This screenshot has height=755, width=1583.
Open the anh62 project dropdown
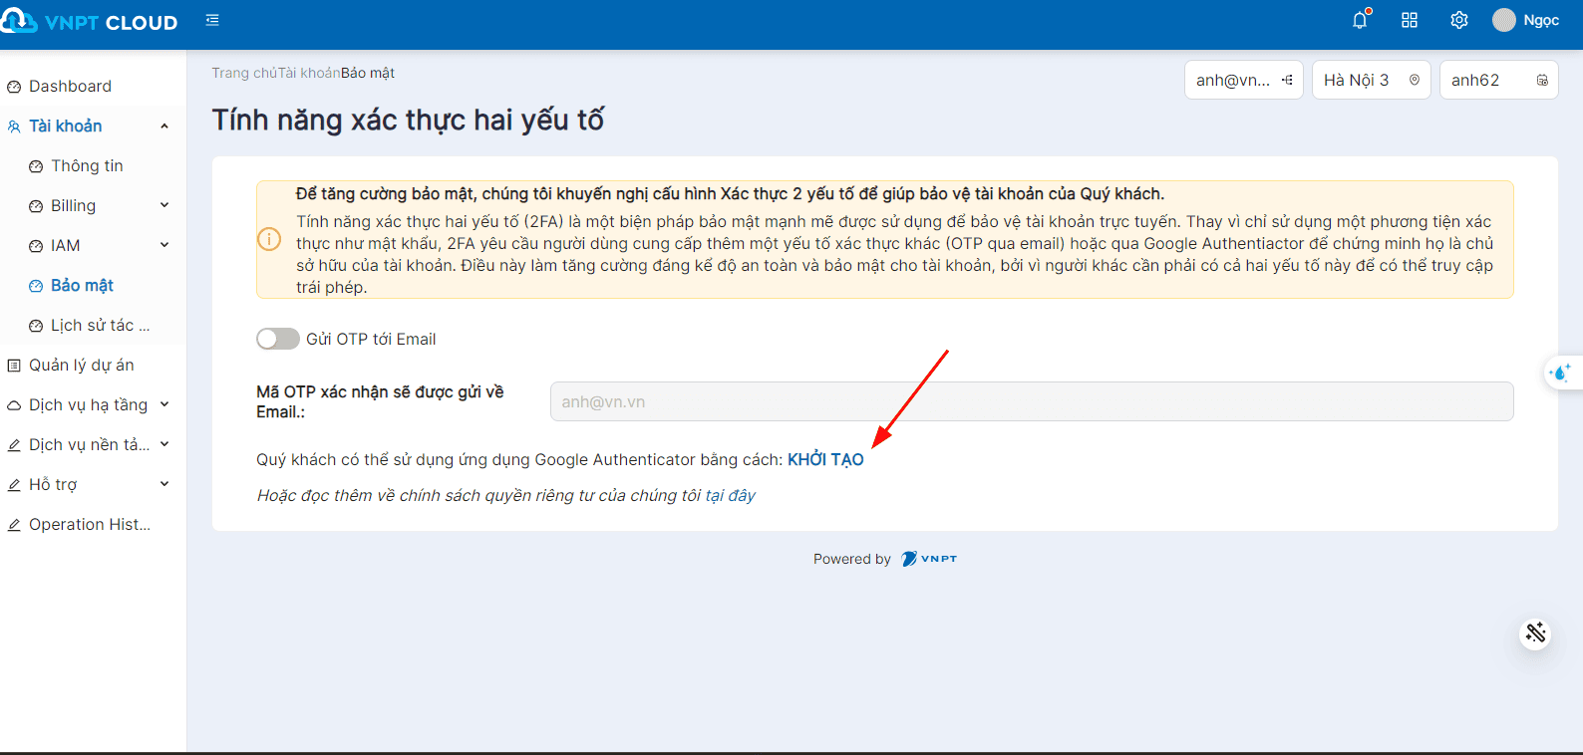1498,80
